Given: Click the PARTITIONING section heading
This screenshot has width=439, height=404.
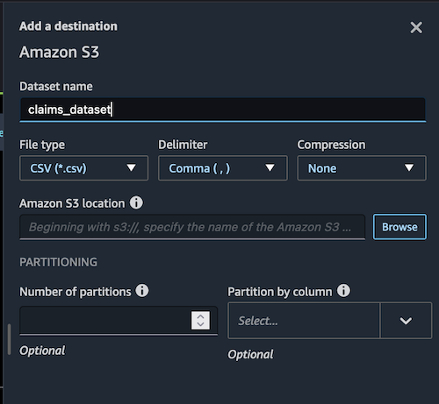Looking at the screenshot, I should [58, 262].
